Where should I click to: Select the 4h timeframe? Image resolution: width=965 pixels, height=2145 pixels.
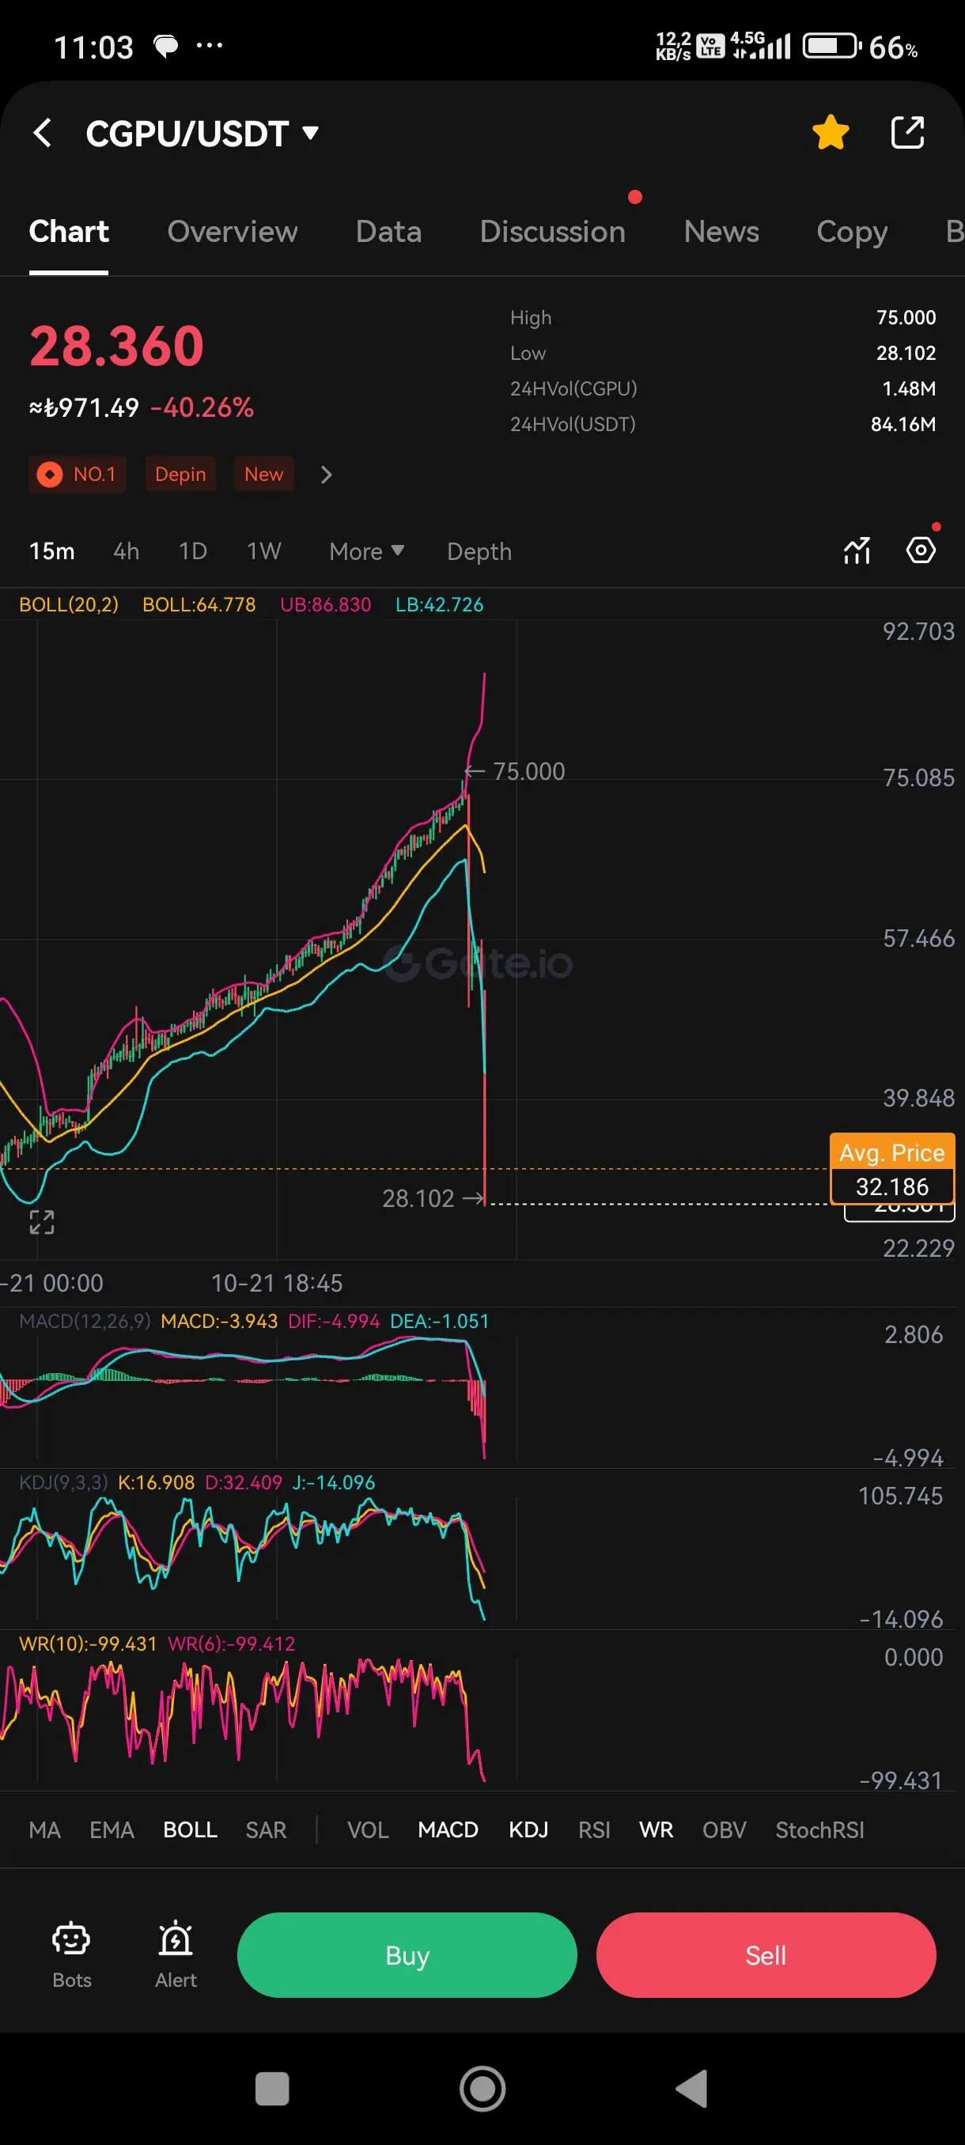[x=127, y=551]
